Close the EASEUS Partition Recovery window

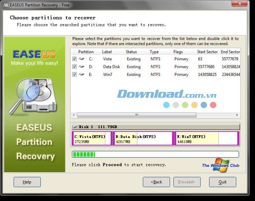(239, 3)
